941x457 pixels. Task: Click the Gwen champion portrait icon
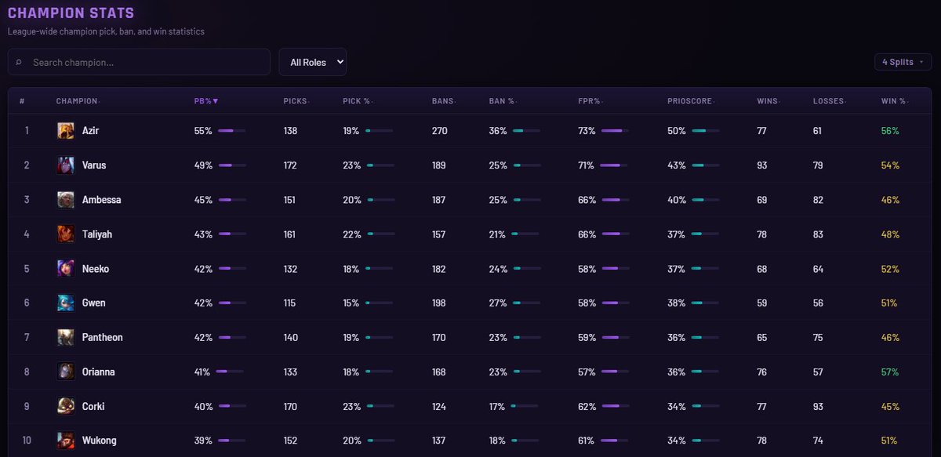point(66,303)
